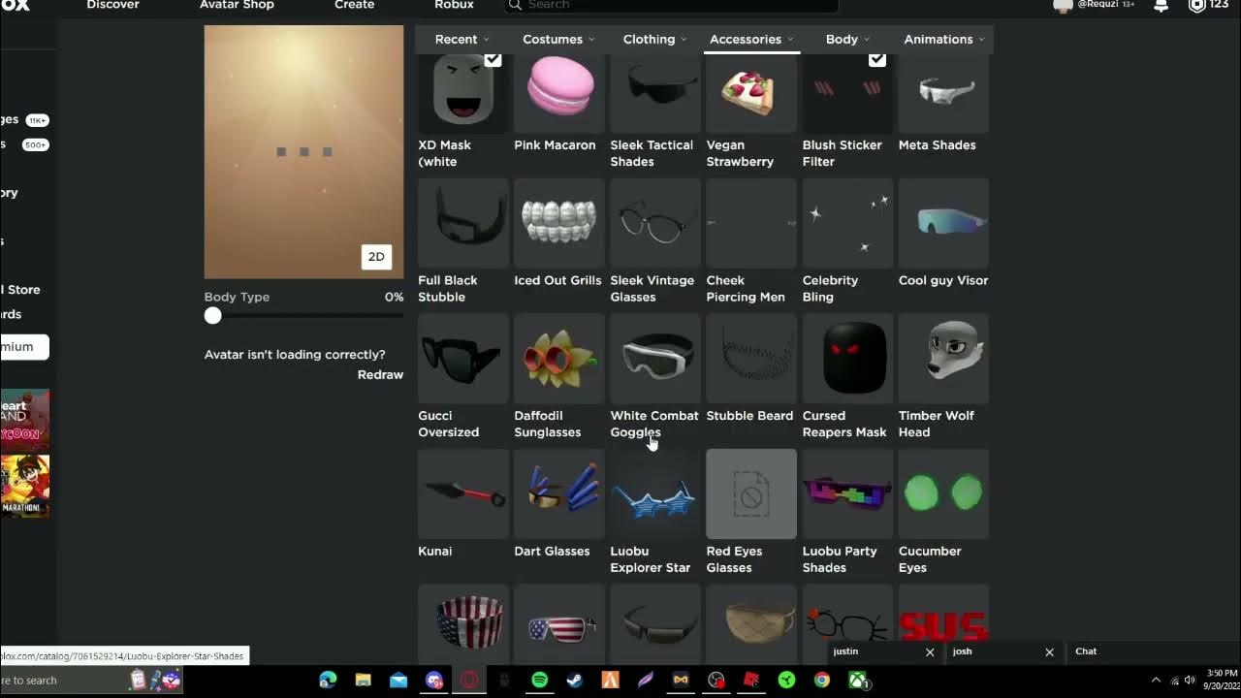The height and width of the screenshot is (698, 1241).
Task: Open the Roblox taskbar icon
Action: 751,681
